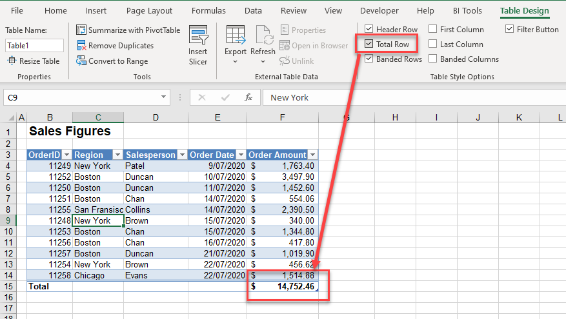Switch to the Formulas tab
This screenshot has height=319, width=566.
[x=208, y=11]
